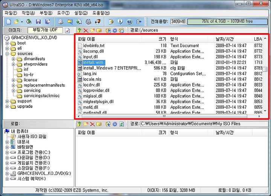Image resolution: width=271 pixels, height=196 pixels.
Task: Select the install.wim file row
Action: (x=170, y=62)
